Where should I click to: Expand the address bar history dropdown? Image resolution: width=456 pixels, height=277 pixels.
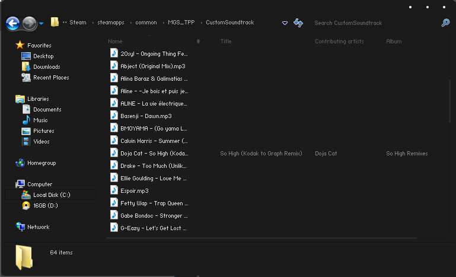pyautogui.click(x=285, y=23)
